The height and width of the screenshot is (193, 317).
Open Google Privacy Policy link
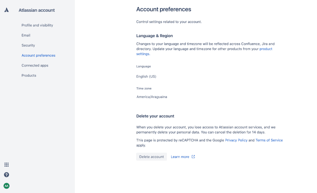pyautogui.click(x=236, y=140)
